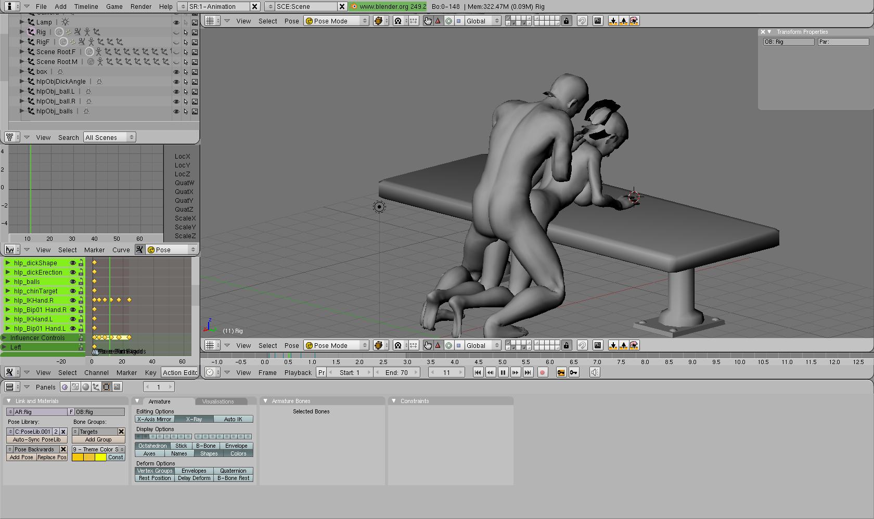Open the Playback menu in timeline
The height and width of the screenshot is (519, 874).
298,372
